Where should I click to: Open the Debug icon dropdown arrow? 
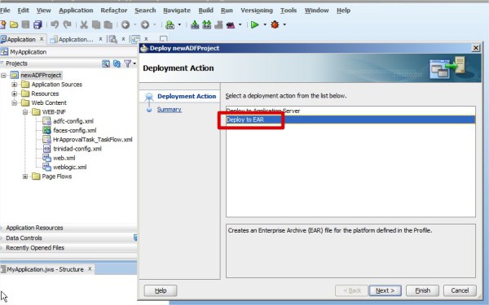tap(284, 24)
